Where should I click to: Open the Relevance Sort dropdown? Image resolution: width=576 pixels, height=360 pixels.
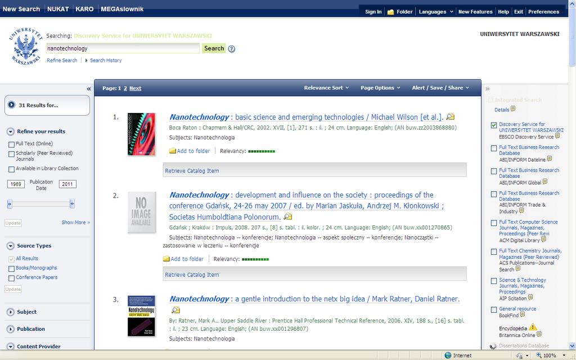326,88
